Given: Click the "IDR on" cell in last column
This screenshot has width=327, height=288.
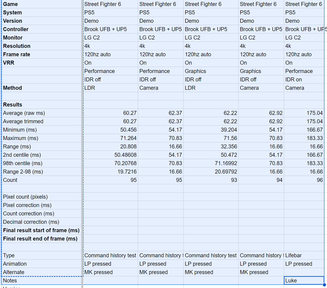Looking at the screenshot, I should coord(300,79).
